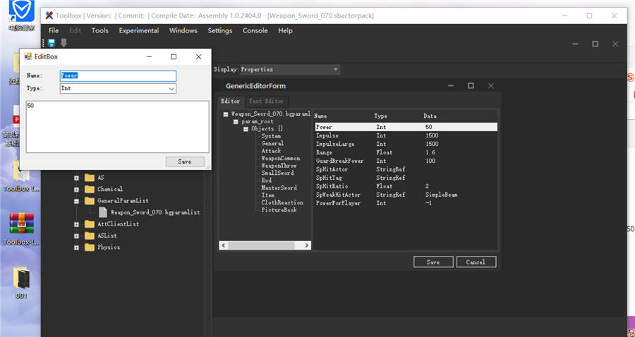
Task: Click the Name input field
Action: pos(118,75)
